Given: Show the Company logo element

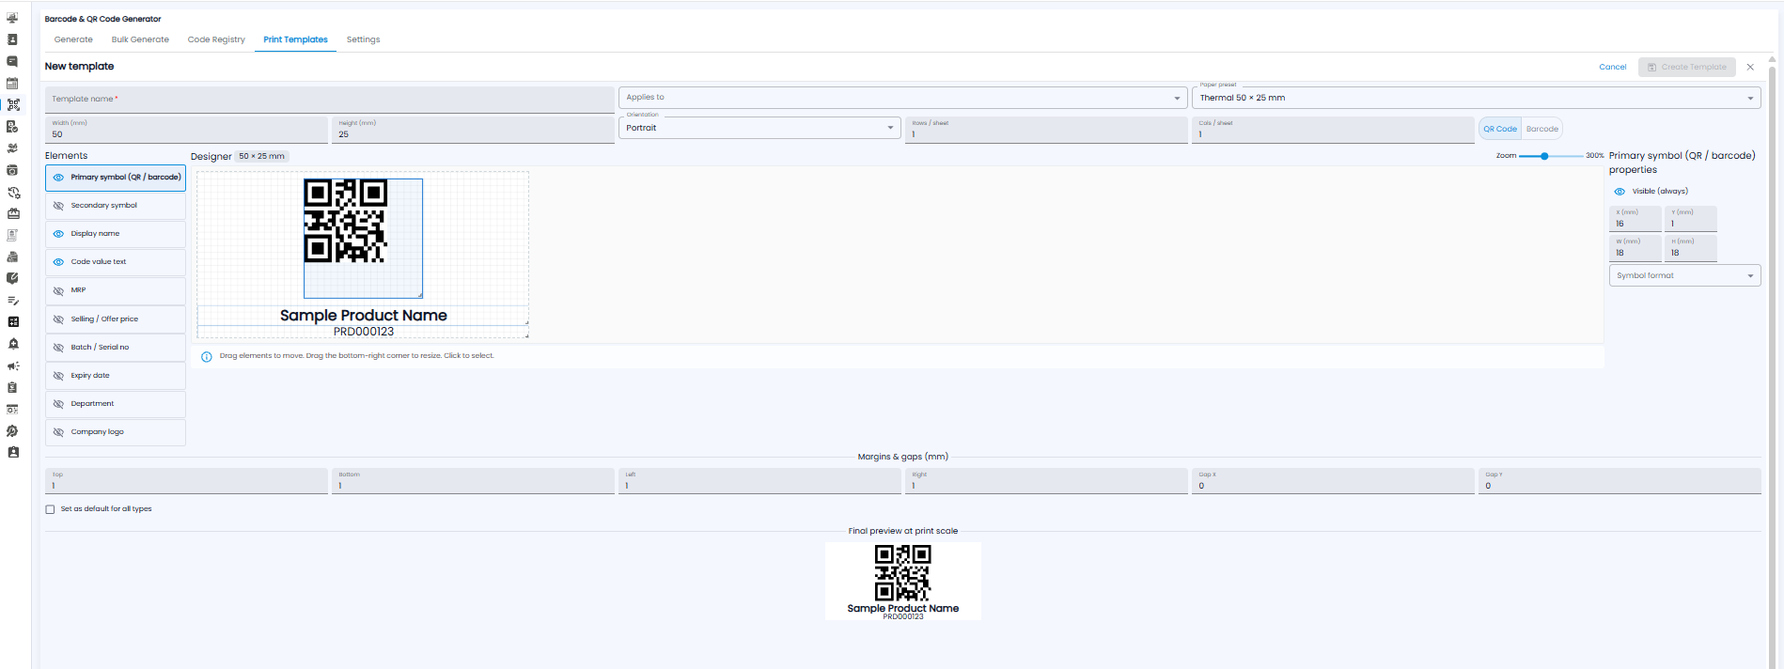Looking at the screenshot, I should 58,432.
